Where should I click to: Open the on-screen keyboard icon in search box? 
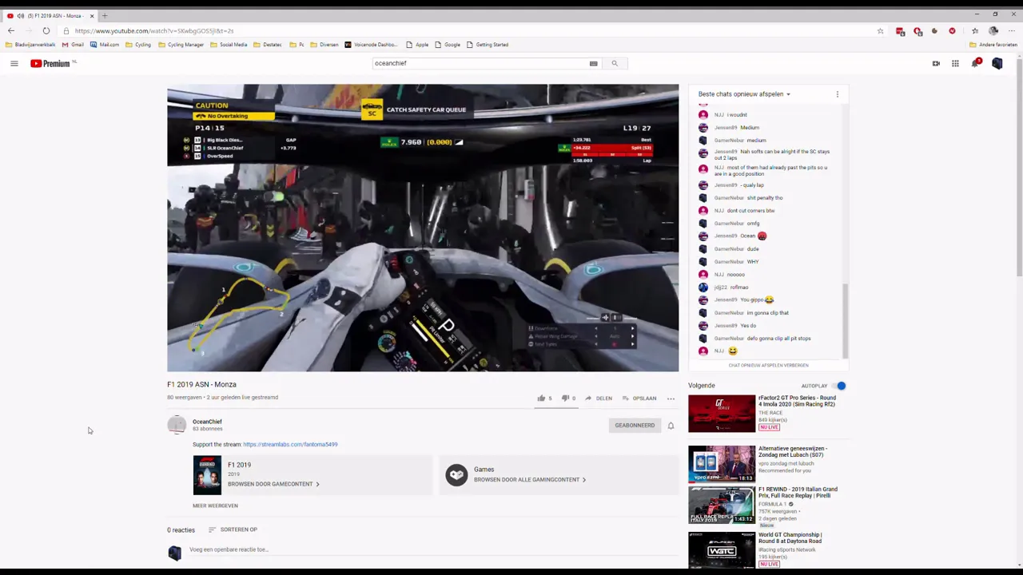click(x=593, y=63)
